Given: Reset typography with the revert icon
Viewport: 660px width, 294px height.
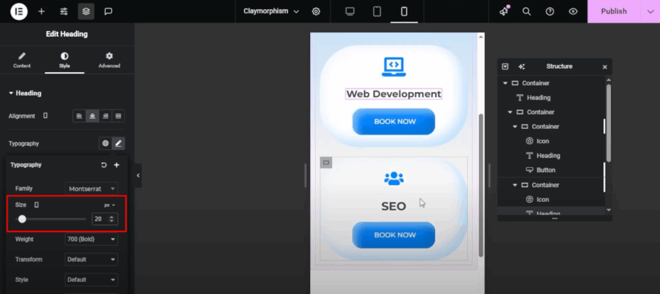Looking at the screenshot, I should (104, 165).
